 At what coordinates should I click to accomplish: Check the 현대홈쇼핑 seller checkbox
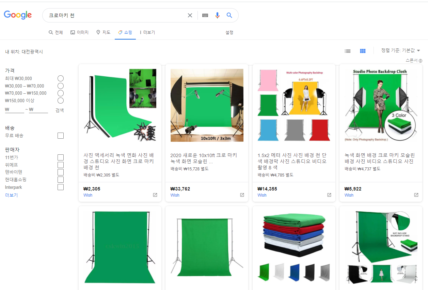tap(61, 180)
